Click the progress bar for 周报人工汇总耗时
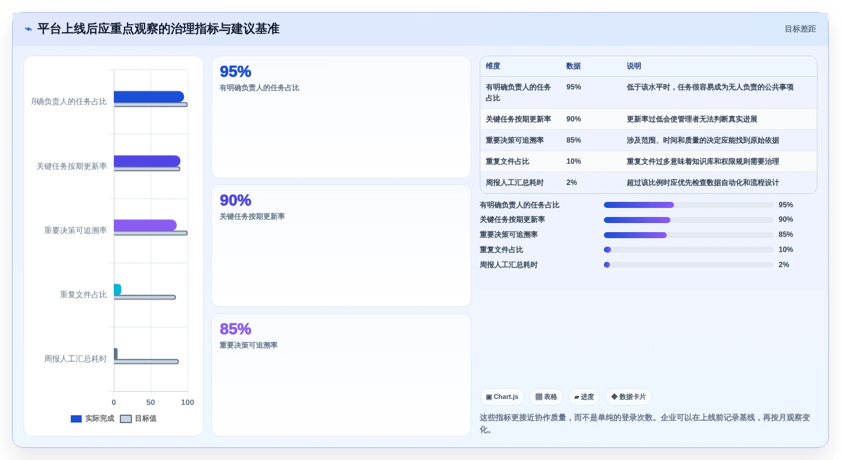The width and height of the screenshot is (841, 460). point(689,265)
